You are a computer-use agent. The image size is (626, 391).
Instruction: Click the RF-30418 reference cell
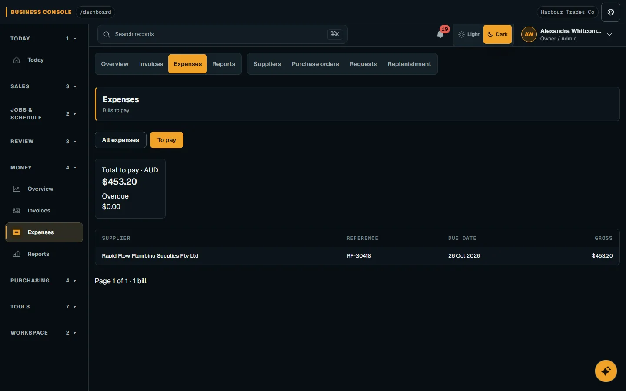click(359, 256)
